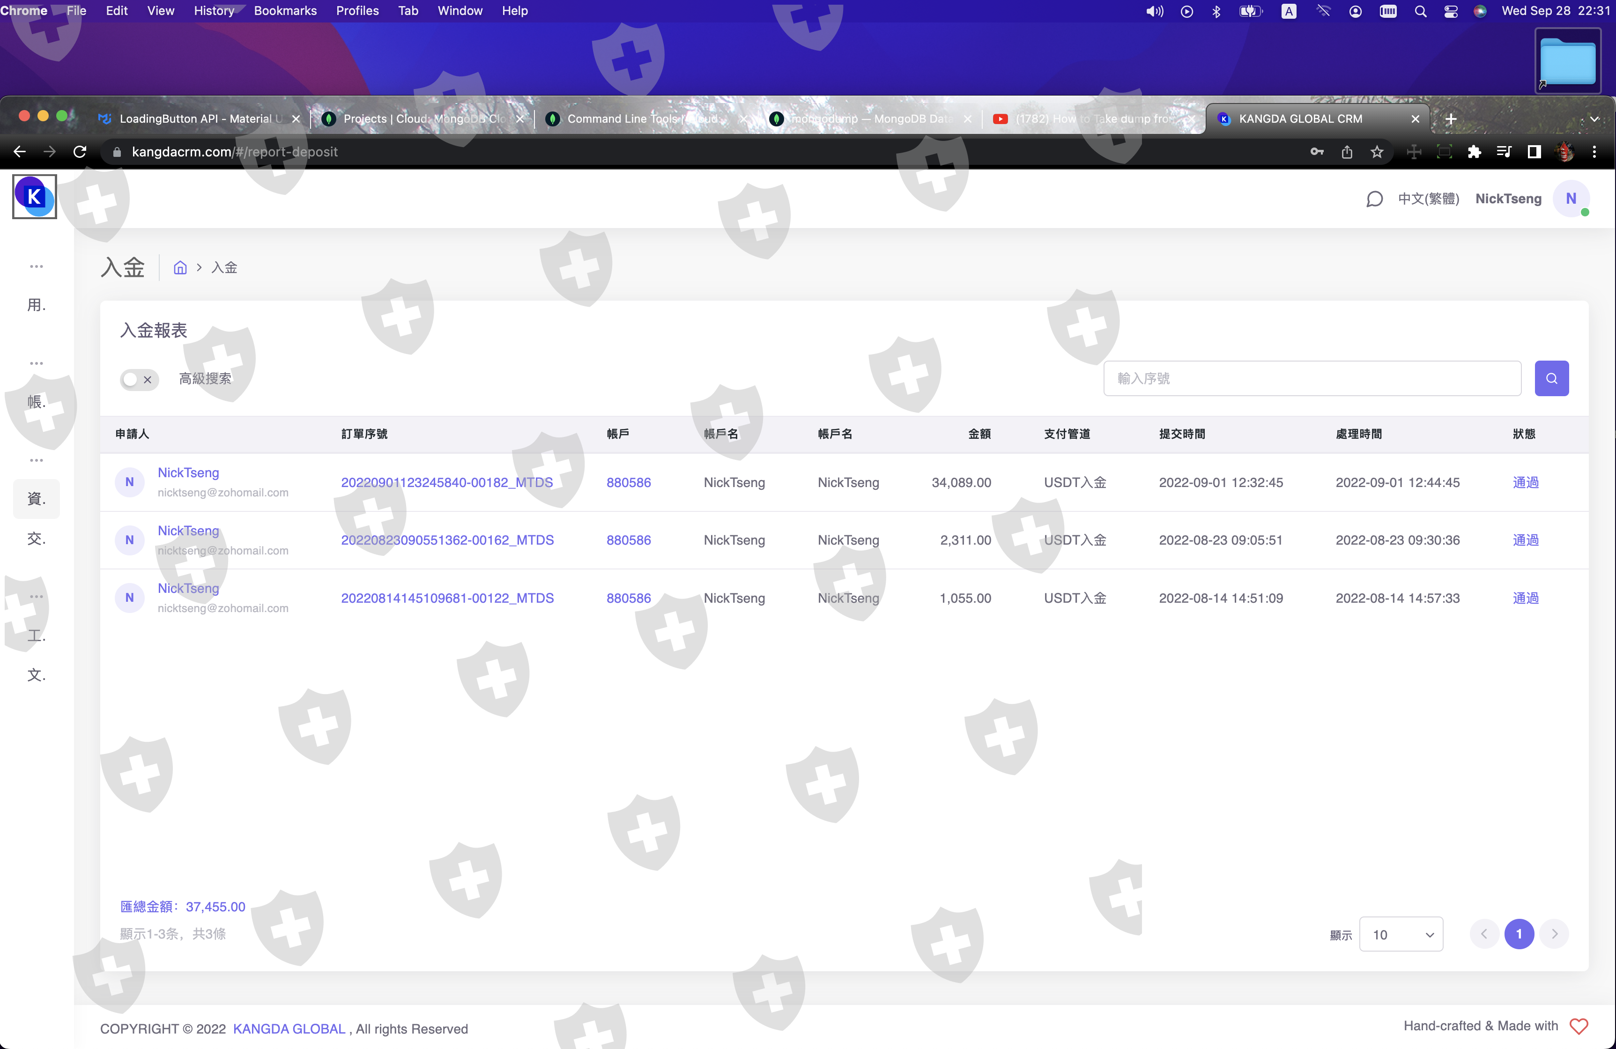Switch to LoadingButton API Material UI tab
The height and width of the screenshot is (1049, 1616).
[x=197, y=119]
